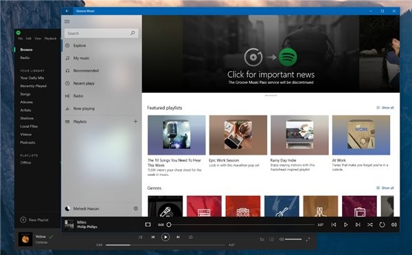Skip to next track in Spotify
Image resolution: width=412 pixels, height=255 pixels.
click(178, 237)
